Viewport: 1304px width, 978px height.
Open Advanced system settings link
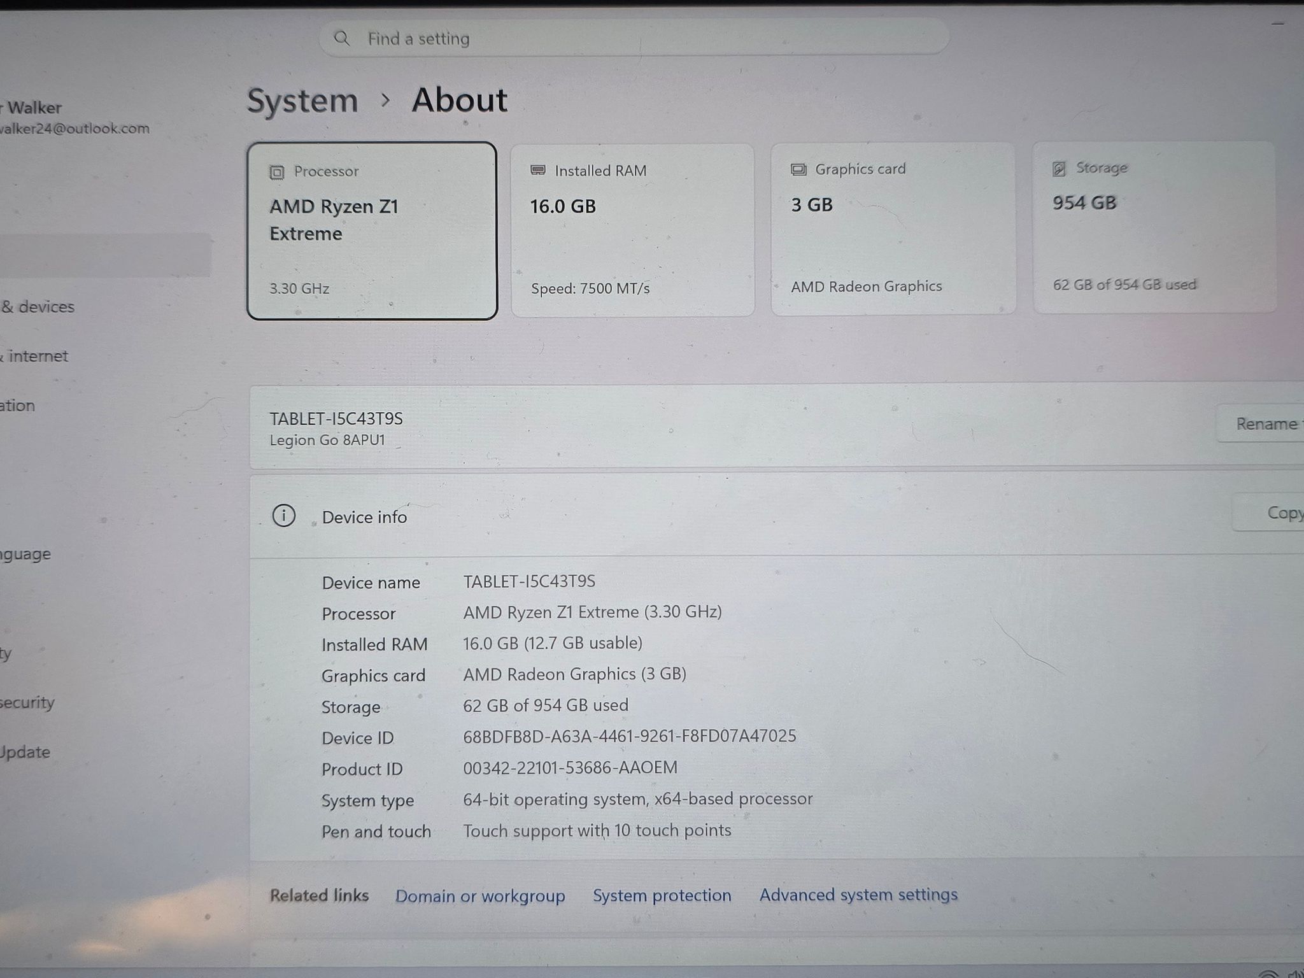click(x=858, y=895)
